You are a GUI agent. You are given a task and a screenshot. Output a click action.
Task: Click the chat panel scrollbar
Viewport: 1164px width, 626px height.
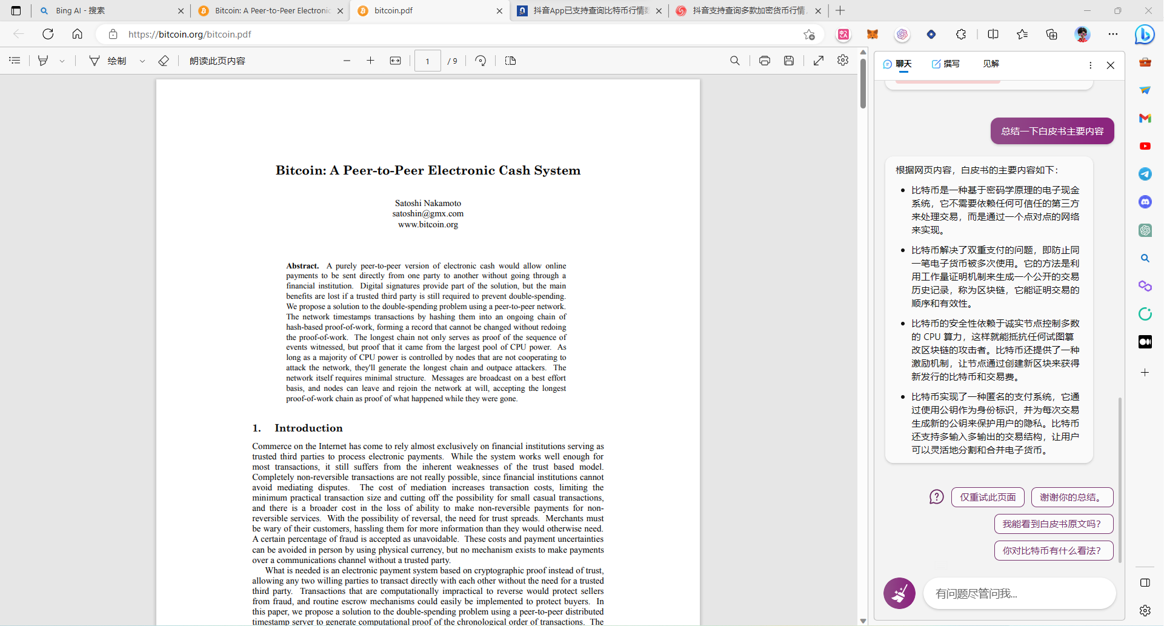1120,480
